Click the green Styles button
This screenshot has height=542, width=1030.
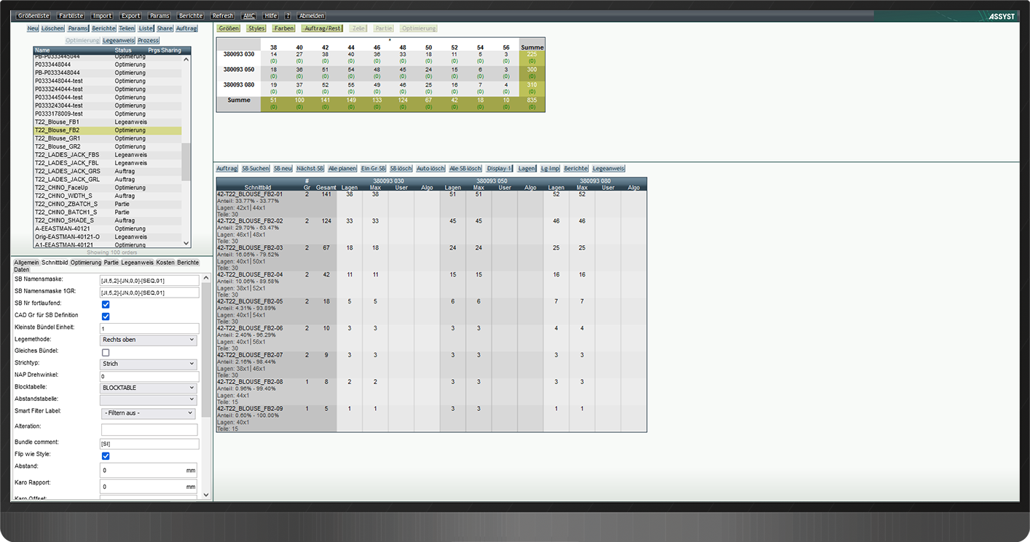pyautogui.click(x=256, y=28)
